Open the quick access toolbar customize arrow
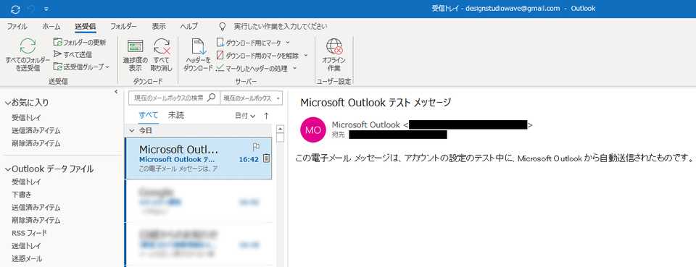Image resolution: width=696 pixels, height=267 pixels. click(x=46, y=9)
